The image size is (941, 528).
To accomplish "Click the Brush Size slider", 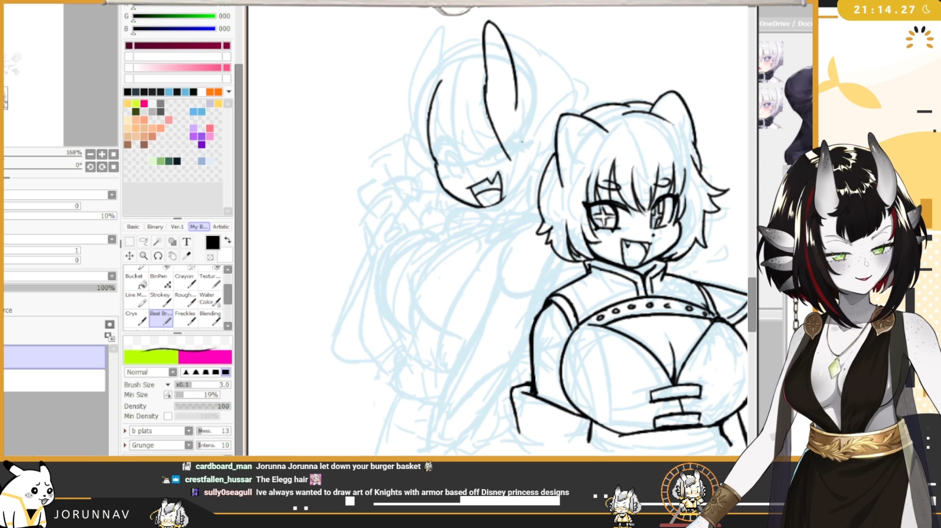I will point(203,385).
